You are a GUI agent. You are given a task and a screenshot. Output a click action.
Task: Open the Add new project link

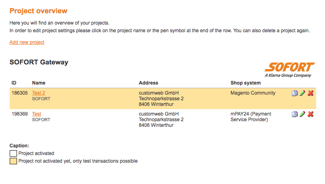27,42
